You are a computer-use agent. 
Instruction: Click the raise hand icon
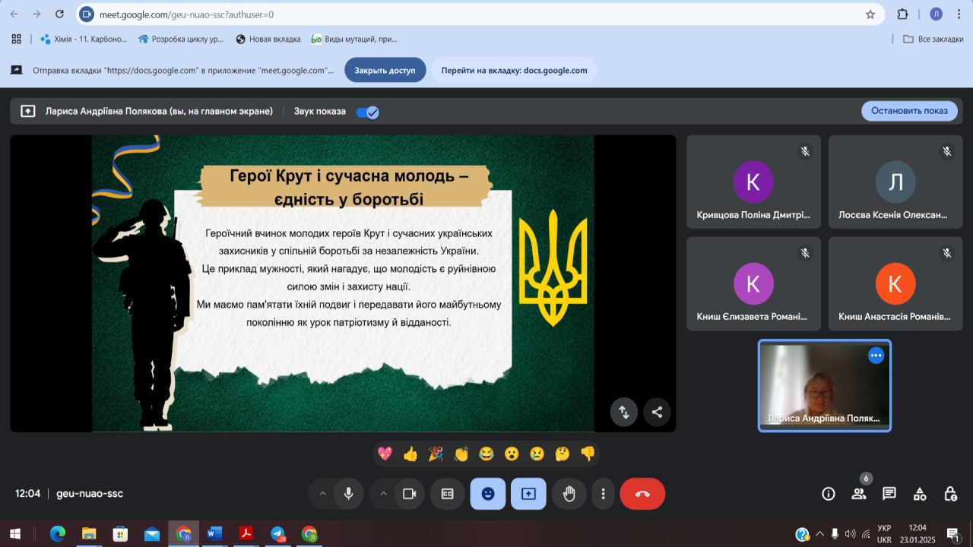tap(569, 494)
